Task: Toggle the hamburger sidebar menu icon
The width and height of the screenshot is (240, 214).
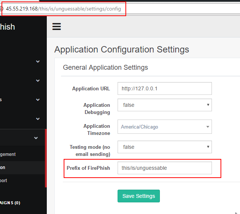Action: coord(57,27)
